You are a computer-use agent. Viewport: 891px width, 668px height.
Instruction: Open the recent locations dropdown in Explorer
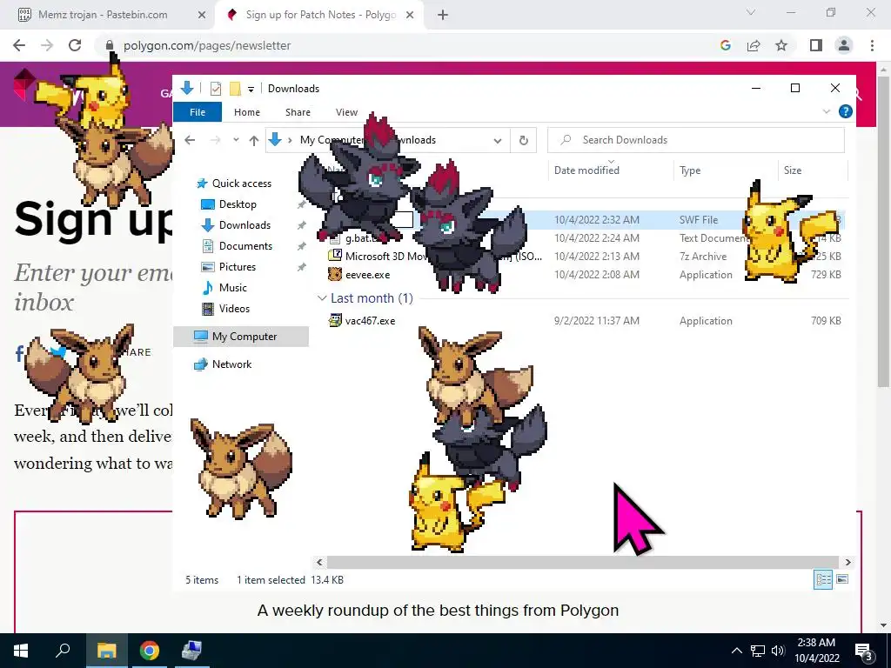point(236,140)
